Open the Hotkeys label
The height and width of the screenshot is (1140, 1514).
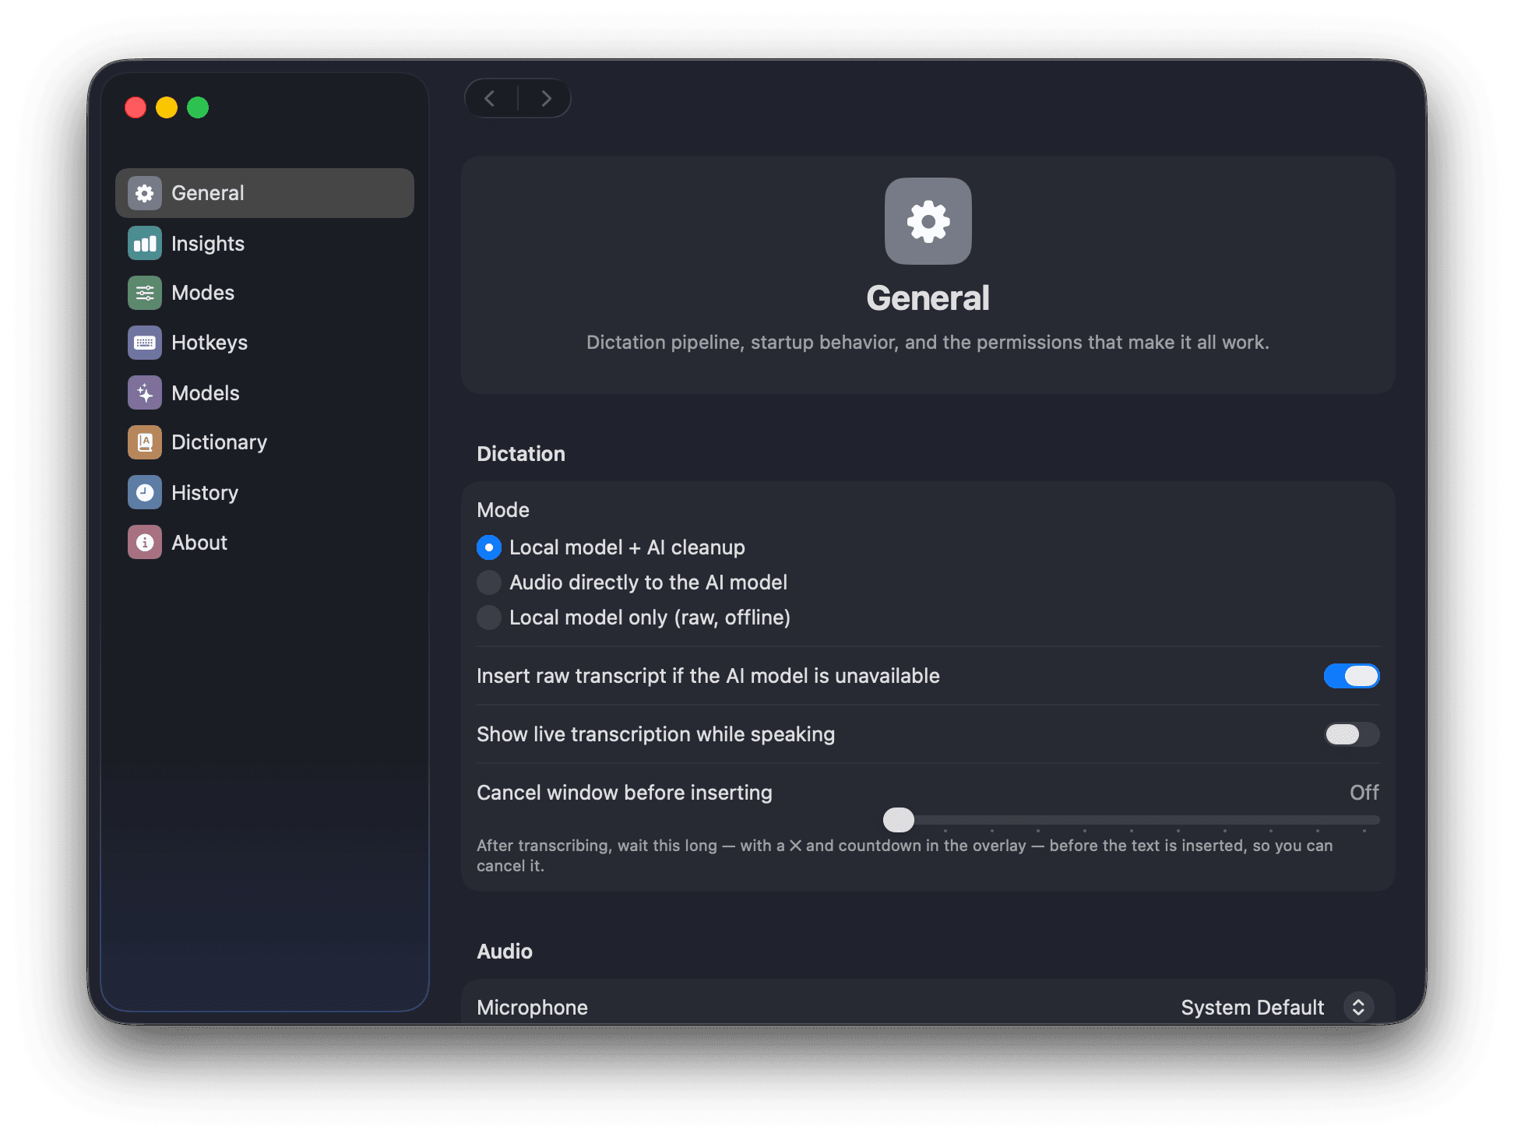click(209, 343)
